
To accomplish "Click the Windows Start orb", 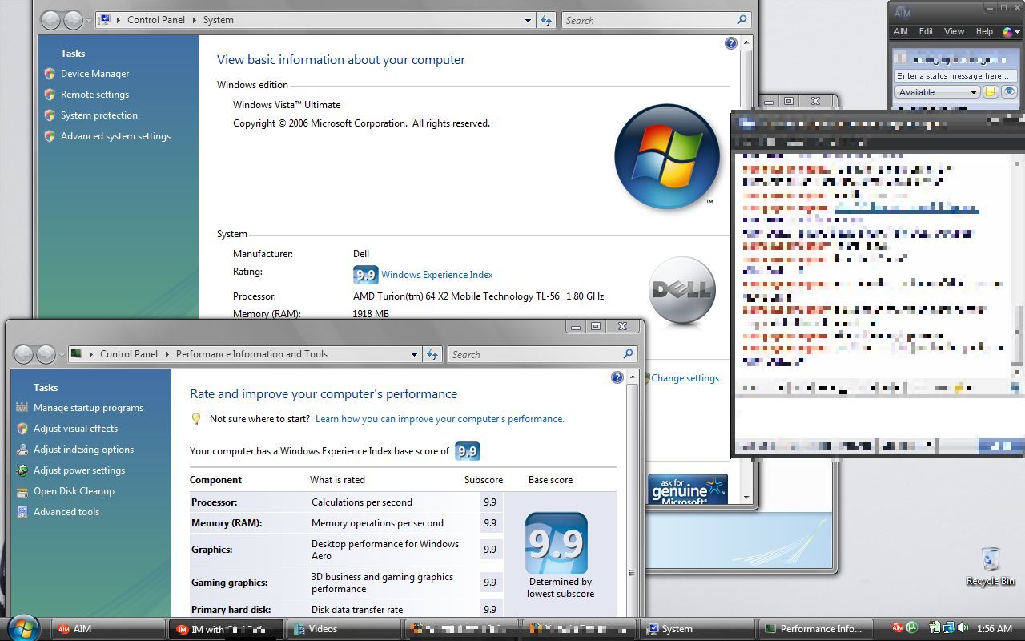I will pos(23,627).
